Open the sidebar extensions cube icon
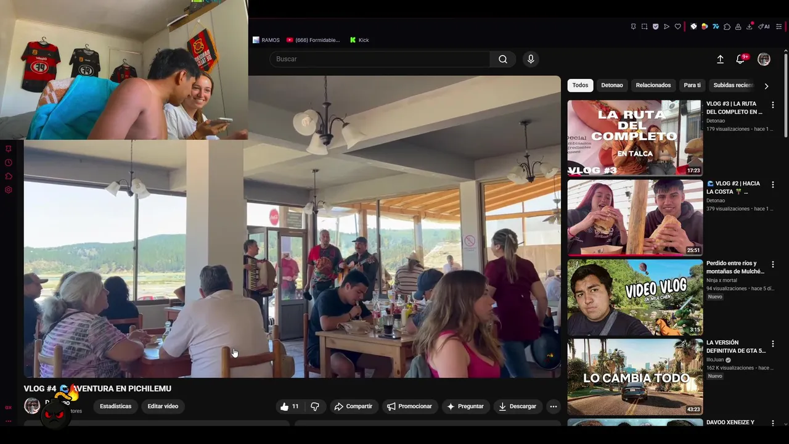The image size is (789, 444). [x=9, y=176]
